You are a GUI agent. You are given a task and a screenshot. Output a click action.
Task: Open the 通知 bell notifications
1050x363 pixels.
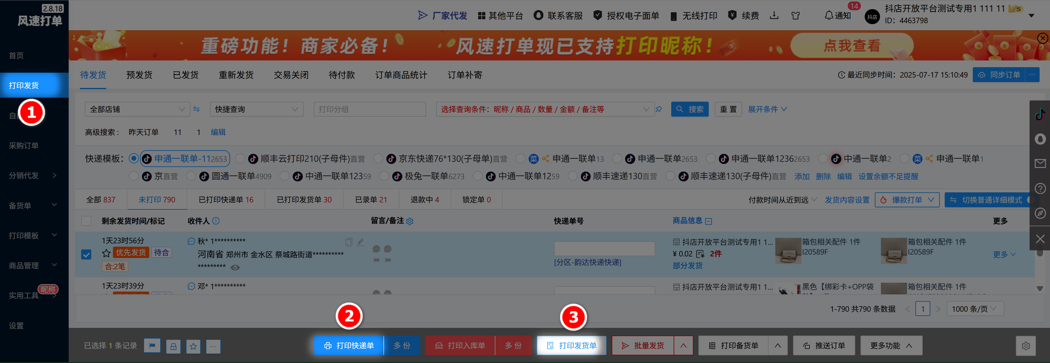point(837,16)
